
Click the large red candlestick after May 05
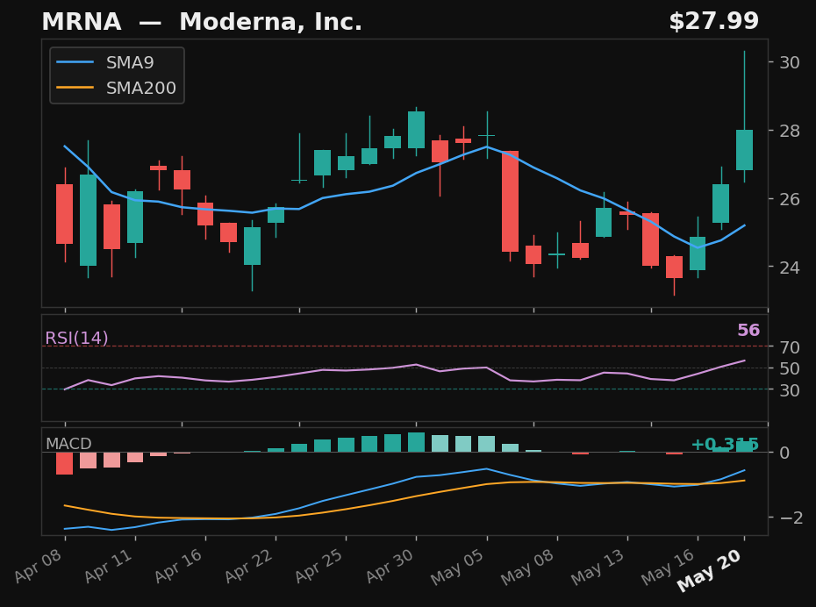click(x=510, y=201)
